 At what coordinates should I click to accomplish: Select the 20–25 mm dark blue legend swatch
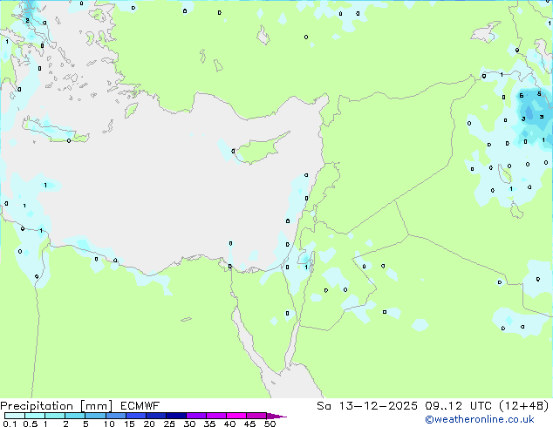[x=156, y=416]
